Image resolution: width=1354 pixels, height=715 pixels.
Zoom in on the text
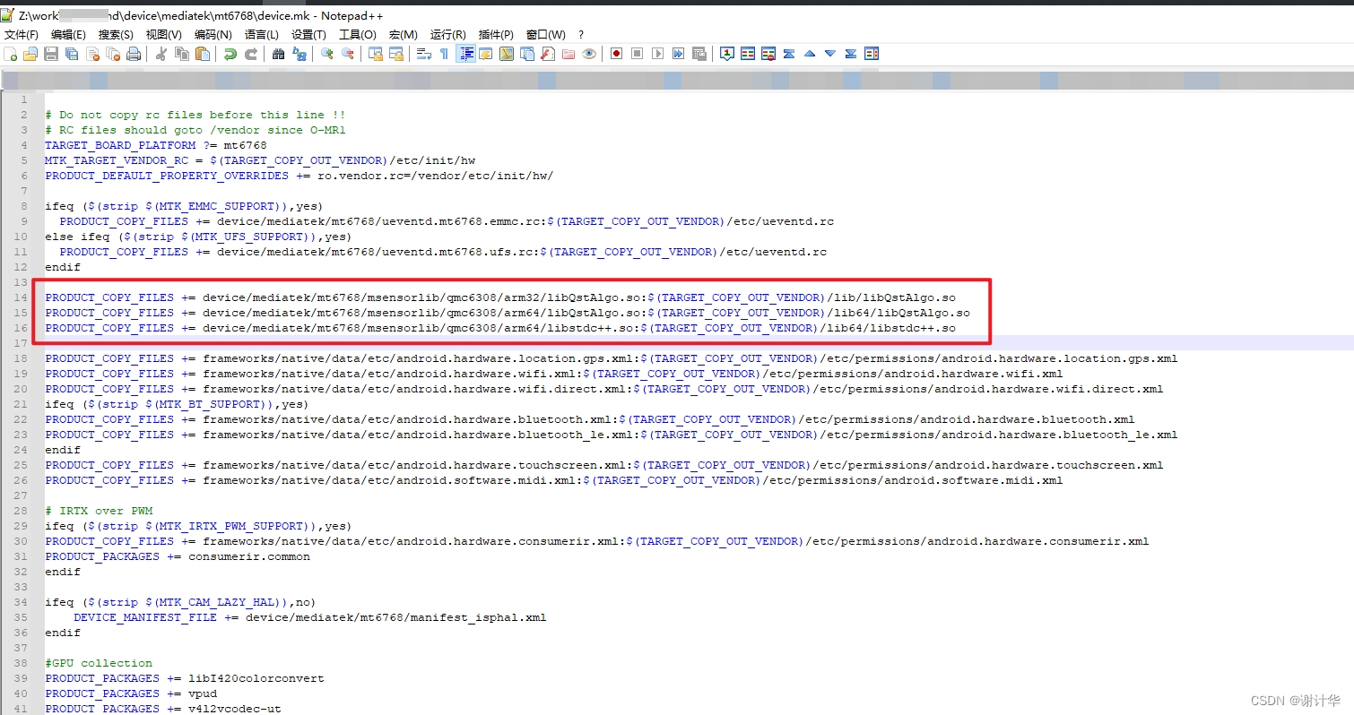(328, 53)
